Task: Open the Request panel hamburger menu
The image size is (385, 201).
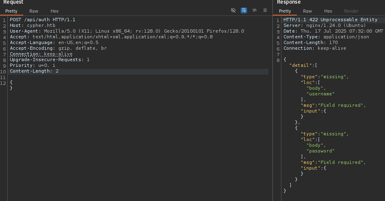Action: (x=265, y=10)
